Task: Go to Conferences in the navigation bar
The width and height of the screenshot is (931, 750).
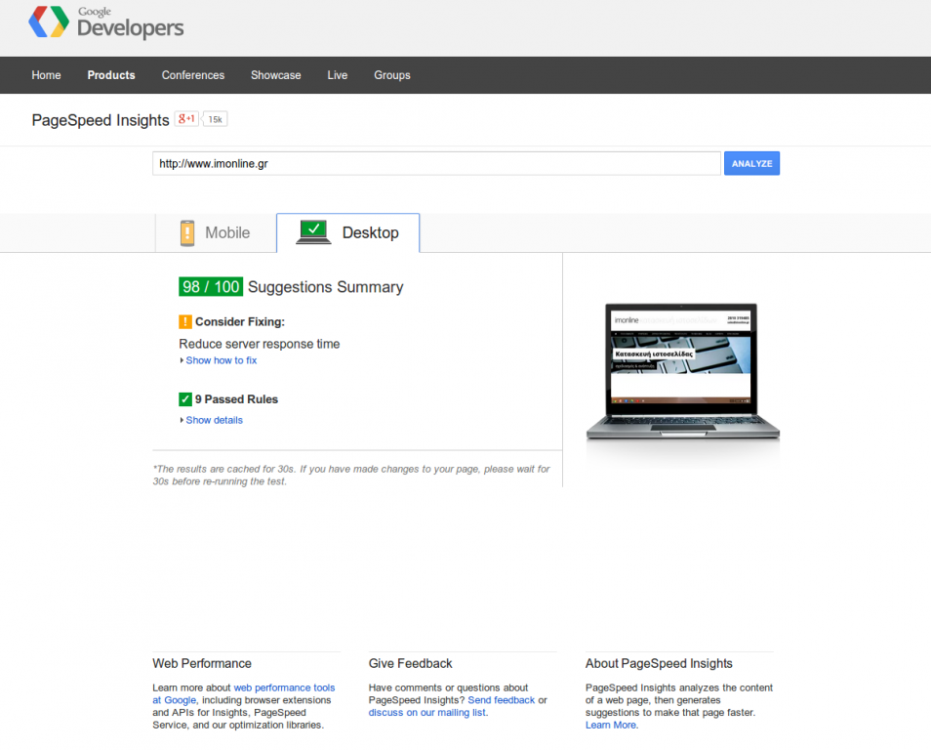Action: tap(193, 75)
